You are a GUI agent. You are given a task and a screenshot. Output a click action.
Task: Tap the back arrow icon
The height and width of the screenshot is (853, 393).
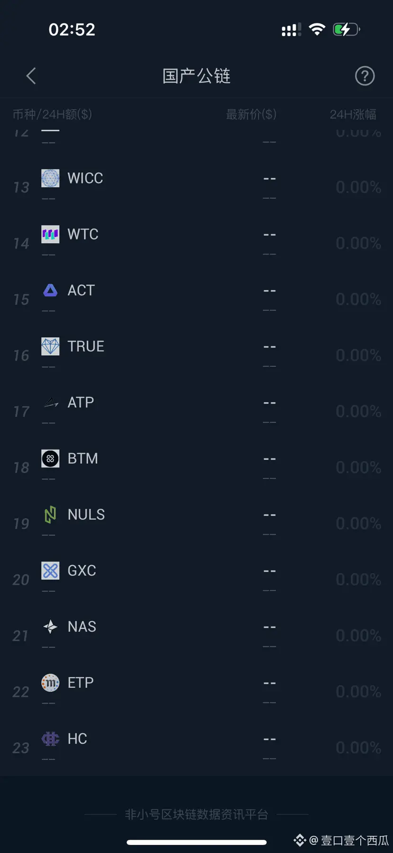pyautogui.click(x=31, y=76)
